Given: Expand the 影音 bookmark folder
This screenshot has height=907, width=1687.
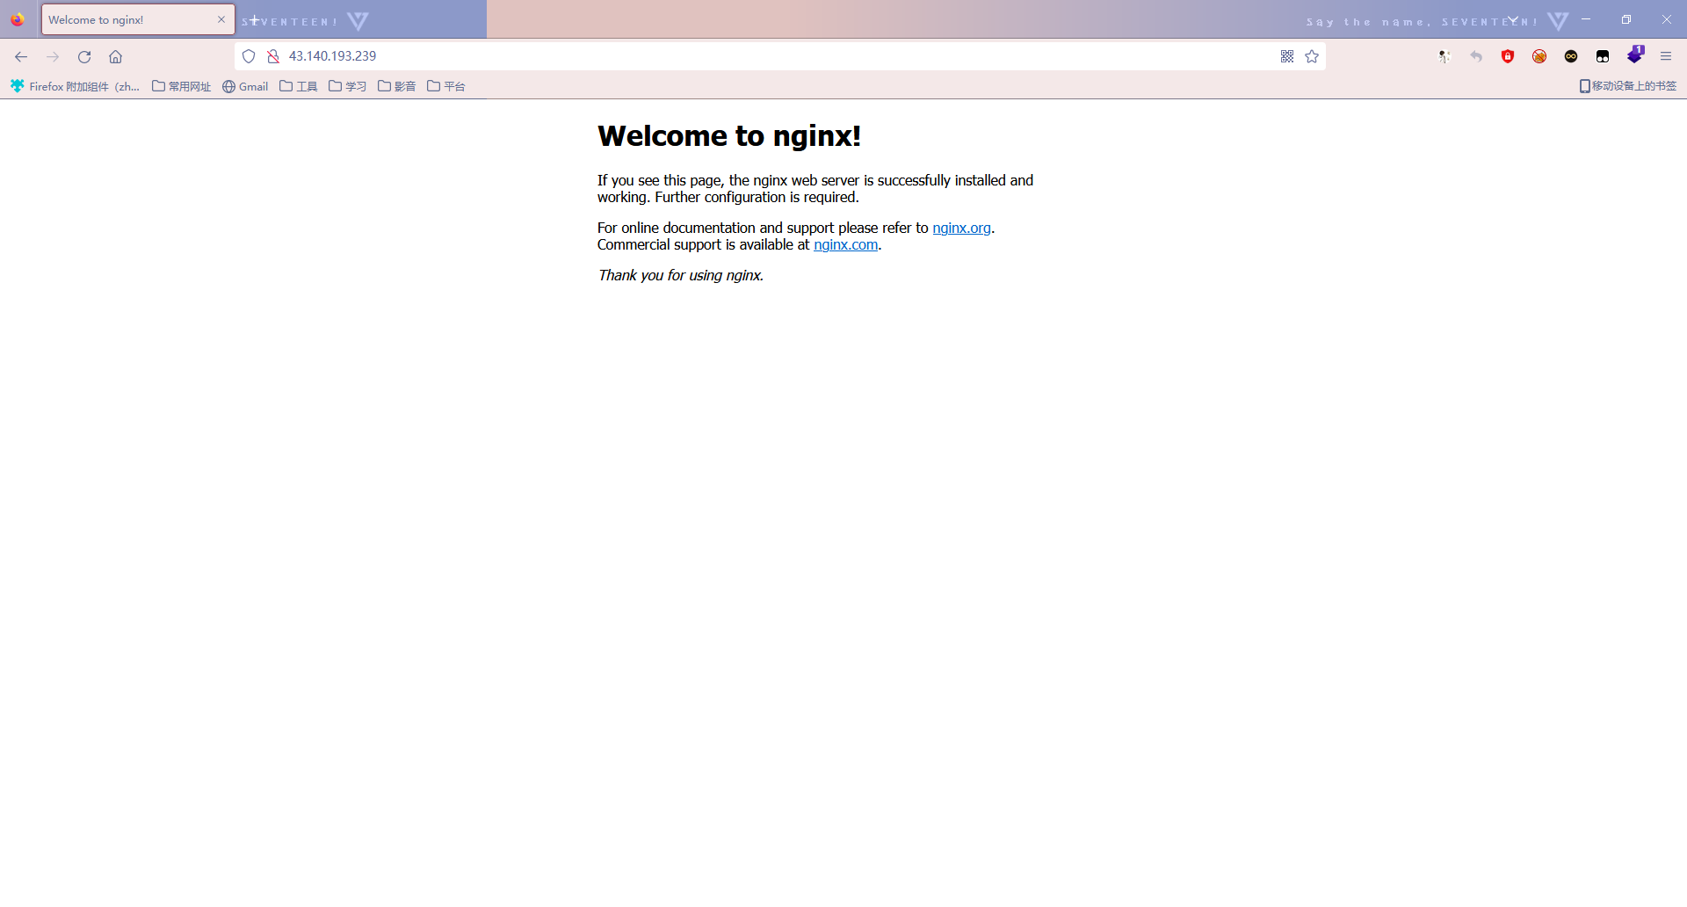Looking at the screenshot, I should click(397, 86).
